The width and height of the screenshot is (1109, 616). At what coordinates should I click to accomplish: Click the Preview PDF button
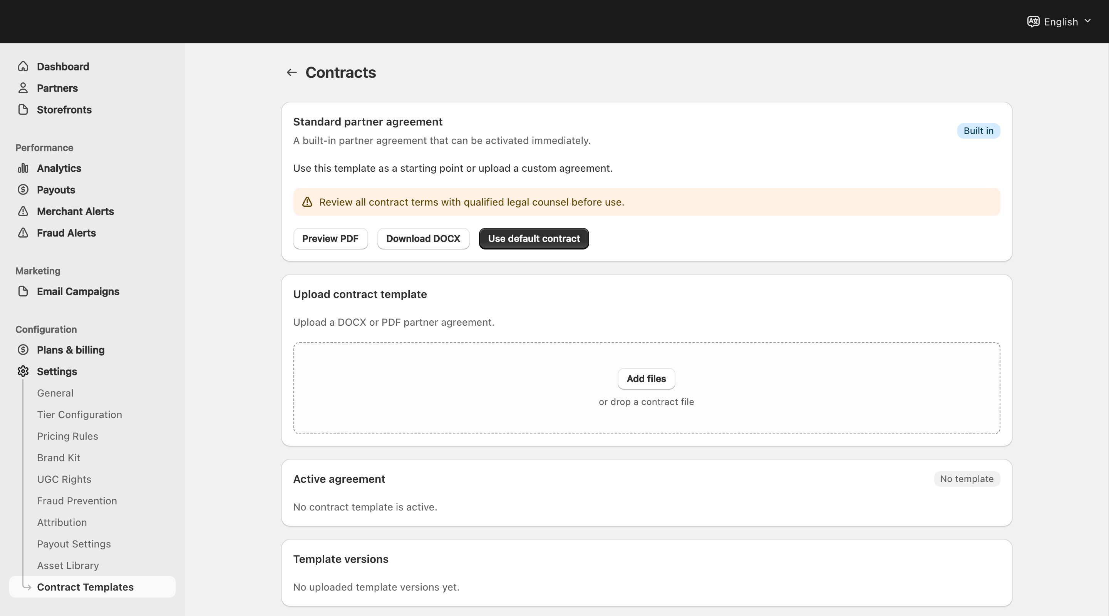[330, 238]
